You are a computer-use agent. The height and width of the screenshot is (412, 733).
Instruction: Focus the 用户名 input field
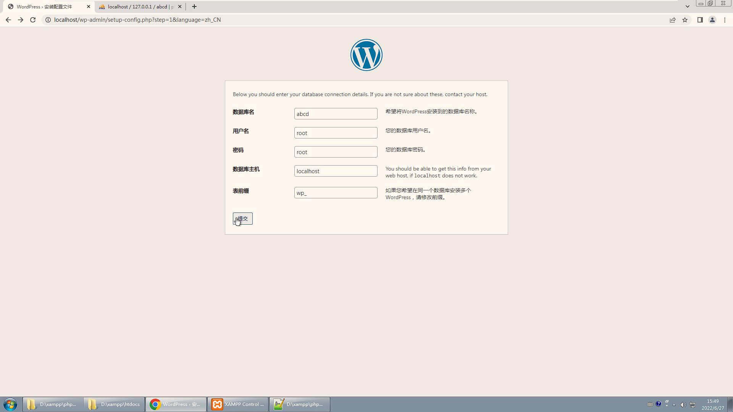[x=336, y=133]
